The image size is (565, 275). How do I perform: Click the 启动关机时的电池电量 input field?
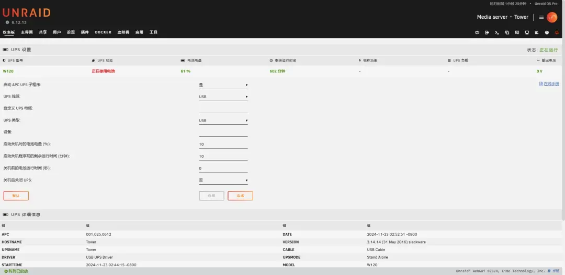223,144
